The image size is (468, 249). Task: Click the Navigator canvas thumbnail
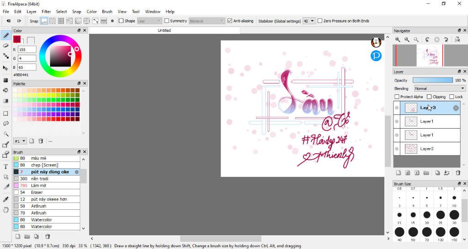point(430,55)
